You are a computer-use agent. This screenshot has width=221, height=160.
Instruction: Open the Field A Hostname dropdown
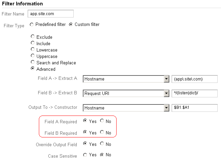pyautogui.click(x=166, y=79)
